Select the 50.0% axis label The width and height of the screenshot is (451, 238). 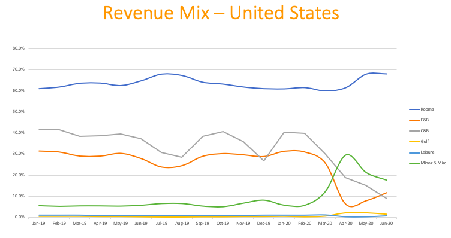pos(19,112)
